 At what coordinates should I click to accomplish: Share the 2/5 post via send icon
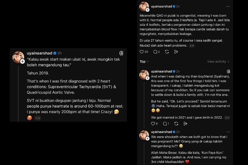pyautogui.click(x=176, y=52)
